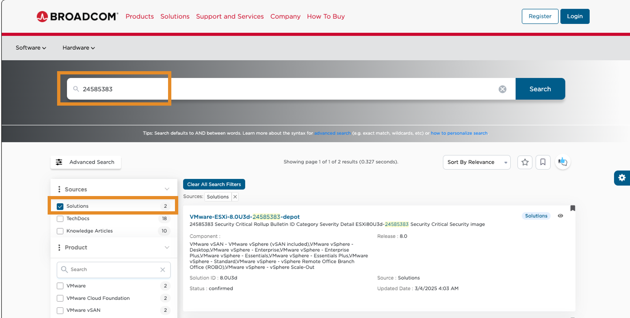The image size is (630, 318).
Task: Click the Login button
Action: (575, 16)
